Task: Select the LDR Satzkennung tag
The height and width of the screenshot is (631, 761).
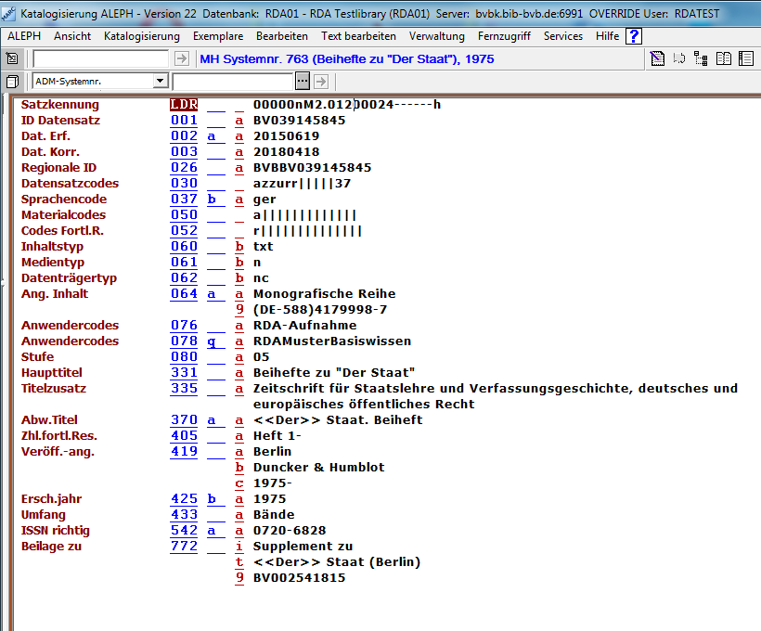Action: point(184,104)
